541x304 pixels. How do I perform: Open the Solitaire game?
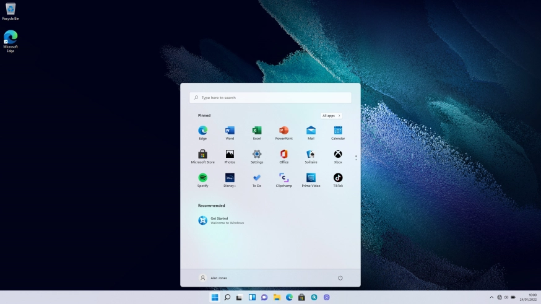pos(311,154)
